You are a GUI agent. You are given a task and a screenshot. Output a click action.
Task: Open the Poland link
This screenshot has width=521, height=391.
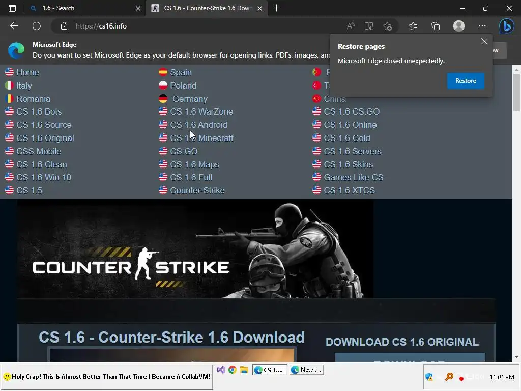coord(183,86)
